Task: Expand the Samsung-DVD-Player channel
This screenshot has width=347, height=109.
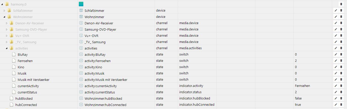Action: (7, 29)
